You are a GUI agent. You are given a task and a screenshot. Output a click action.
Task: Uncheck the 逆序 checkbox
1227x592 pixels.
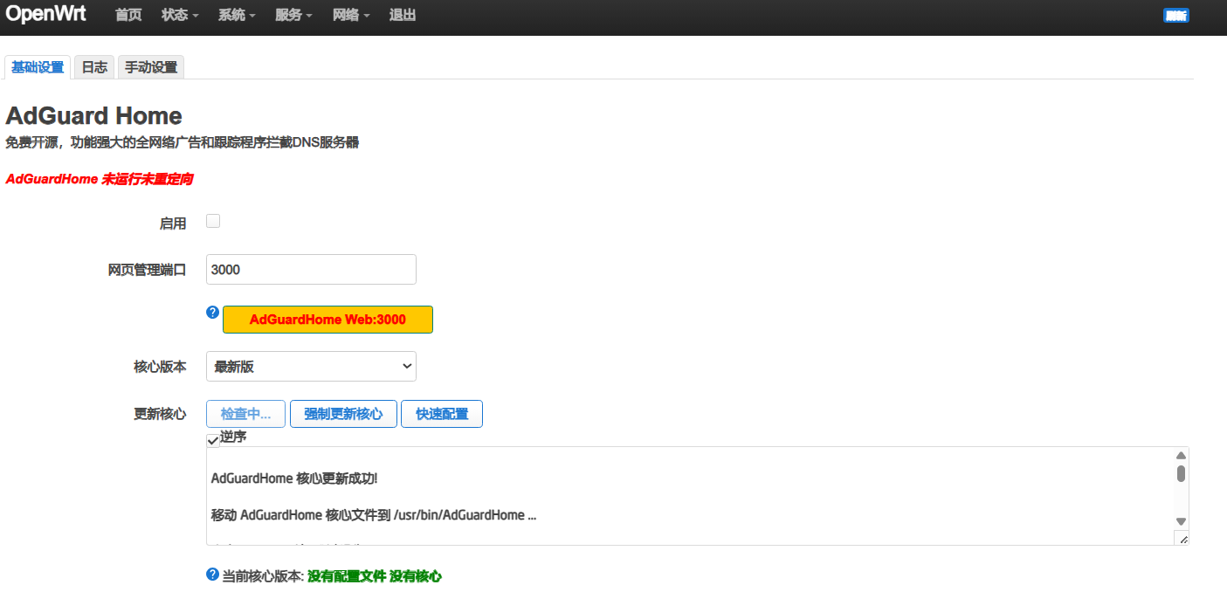tap(213, 439)
